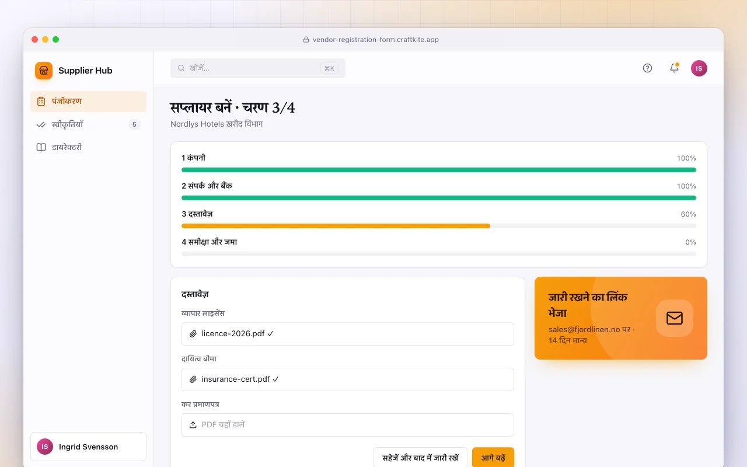This screenshot has height=467, width=747.
Task: Click the lock icon in address bar
Action: pos(306,40)
